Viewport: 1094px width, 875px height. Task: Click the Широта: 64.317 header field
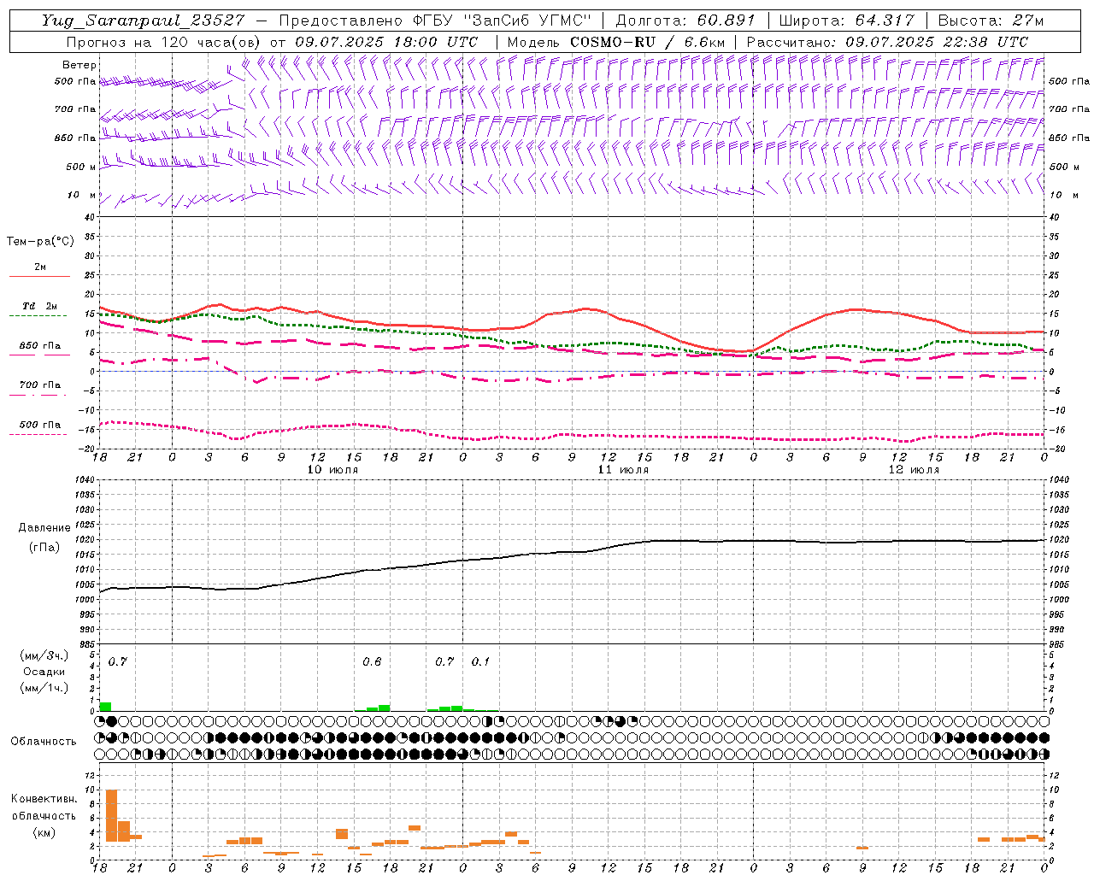click(846, 21)
